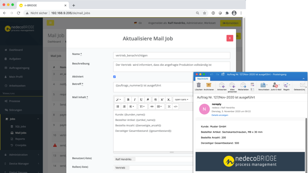Insert a link via editor toolbar

(152, 107)
